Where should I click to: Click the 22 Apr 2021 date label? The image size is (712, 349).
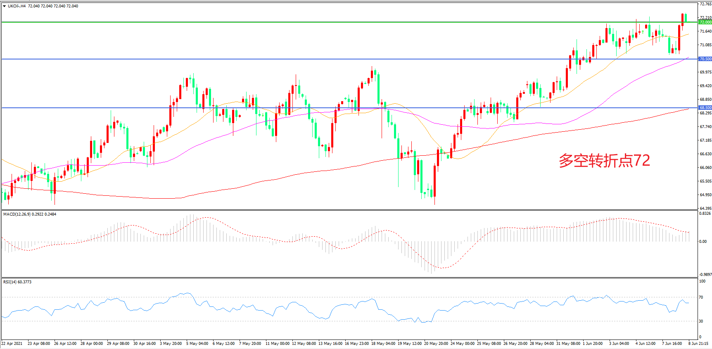(x=12, y=344)
